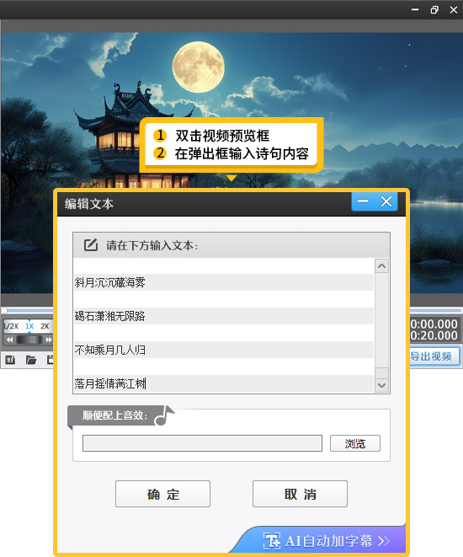Click the scroll-down arrow of the text box
The width and height of the screenshot is (463, 557).
click(x=381, y=385)
